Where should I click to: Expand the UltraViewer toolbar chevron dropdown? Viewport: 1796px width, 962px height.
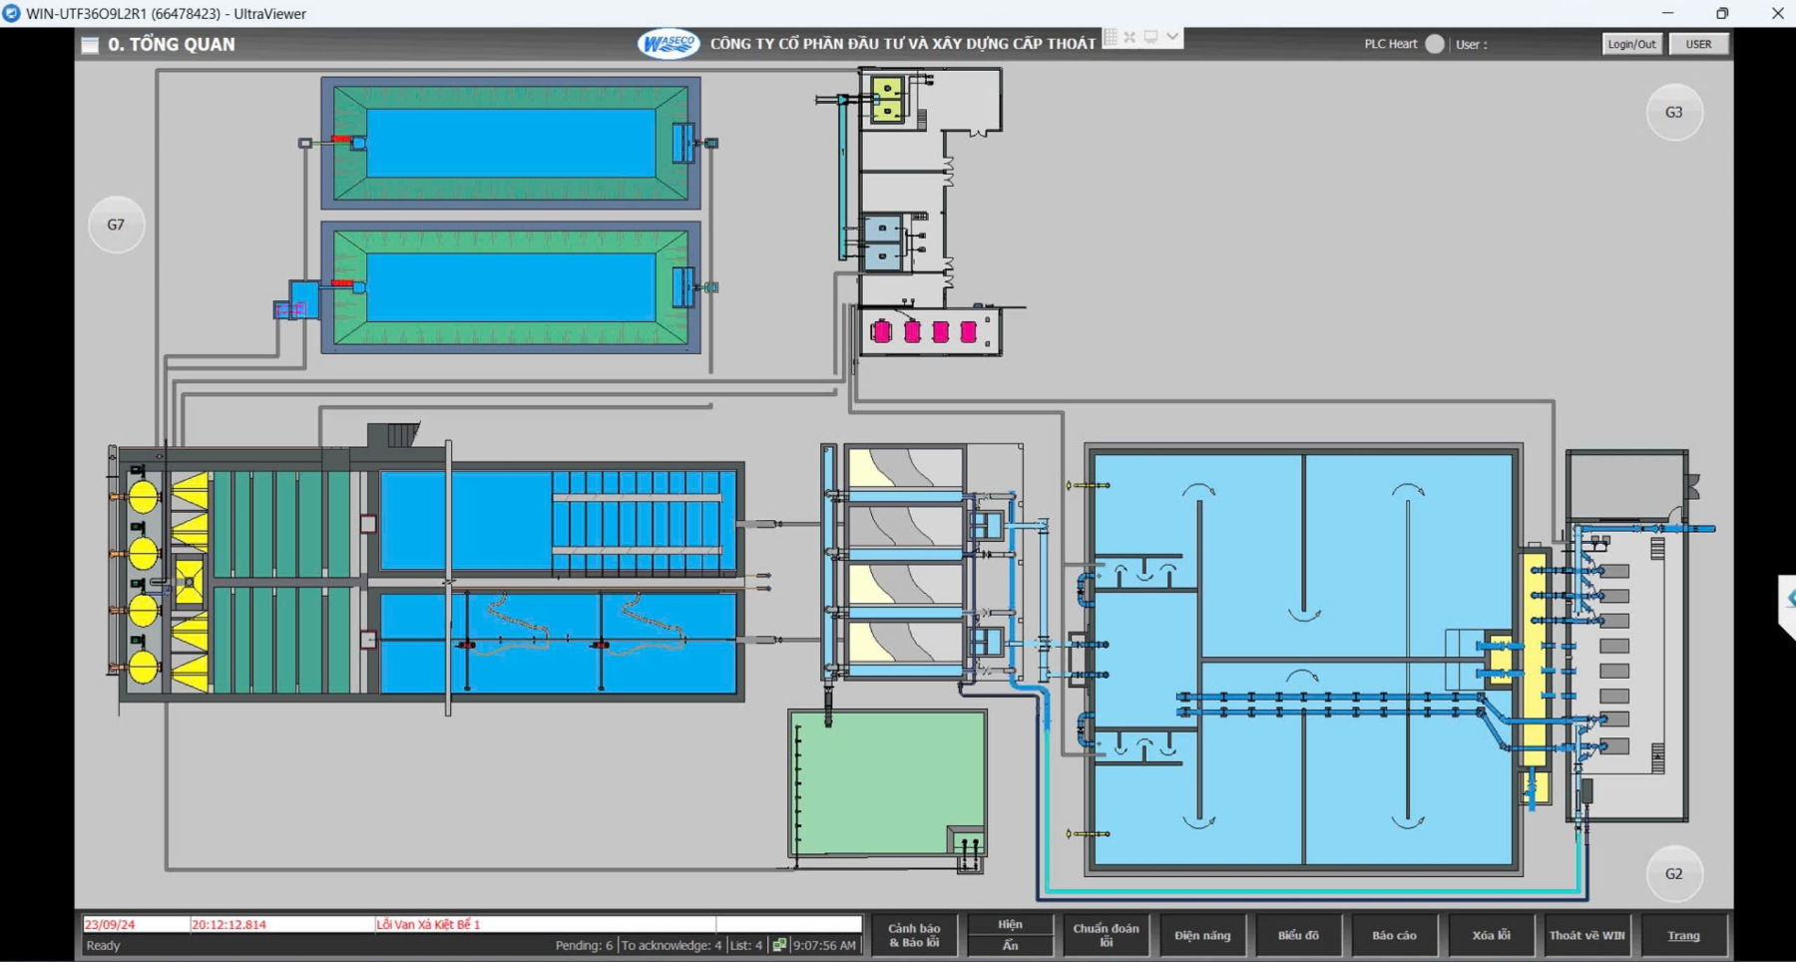coord(1172,37)
